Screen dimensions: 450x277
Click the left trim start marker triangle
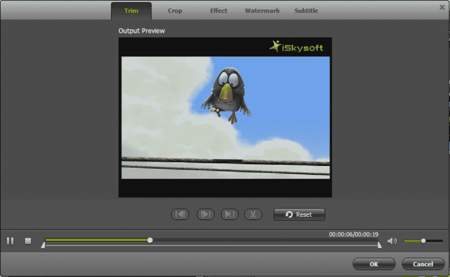43,245
